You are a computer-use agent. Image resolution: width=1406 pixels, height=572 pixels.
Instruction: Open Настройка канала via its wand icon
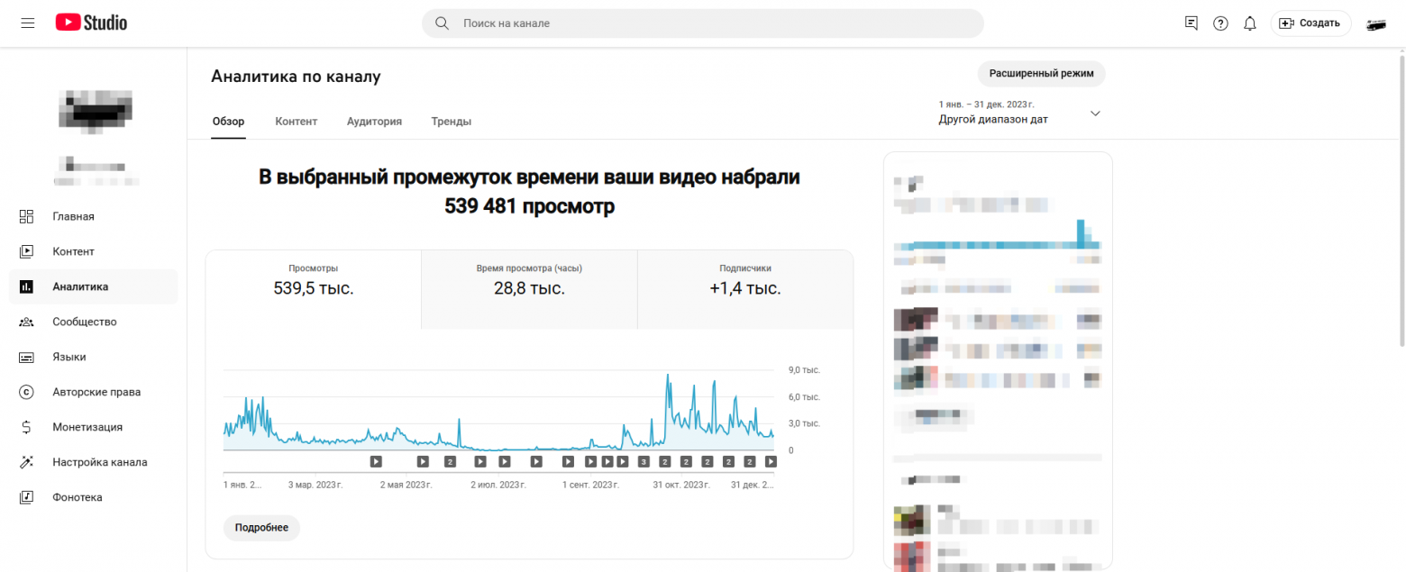click(26, 462)
